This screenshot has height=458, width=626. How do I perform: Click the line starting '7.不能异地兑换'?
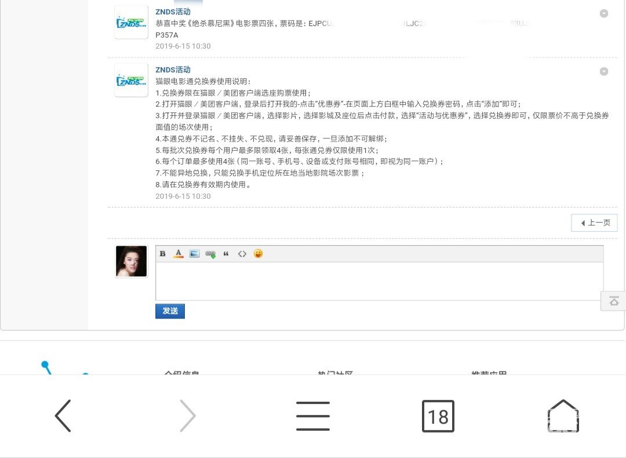tap(260, 173)
